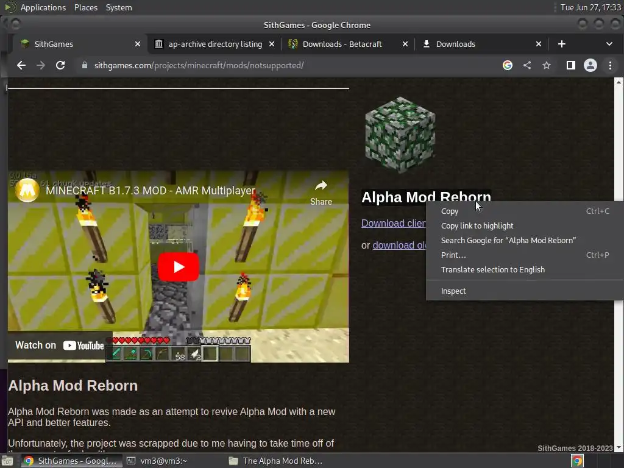This screenshot has height=468, width=624.
Task: Click the highlighted Alpha Mod Reborn title
Action: [x=426, y=197]
